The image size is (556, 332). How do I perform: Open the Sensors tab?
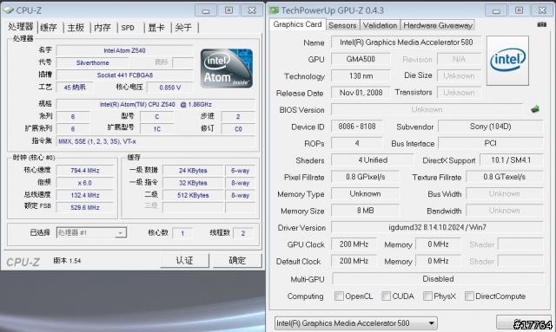342,25
